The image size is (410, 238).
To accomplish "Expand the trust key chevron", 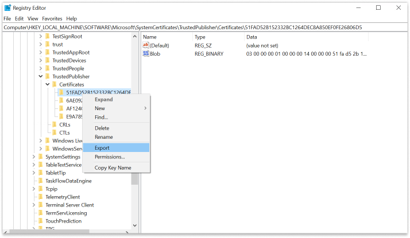I will coord(41,44).
